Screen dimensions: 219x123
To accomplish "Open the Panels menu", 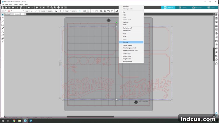I will (x=15, y=5).
